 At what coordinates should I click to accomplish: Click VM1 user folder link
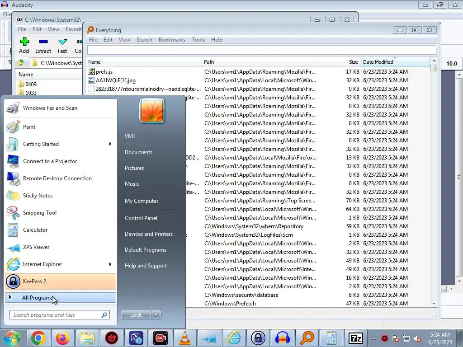(130, 136)
